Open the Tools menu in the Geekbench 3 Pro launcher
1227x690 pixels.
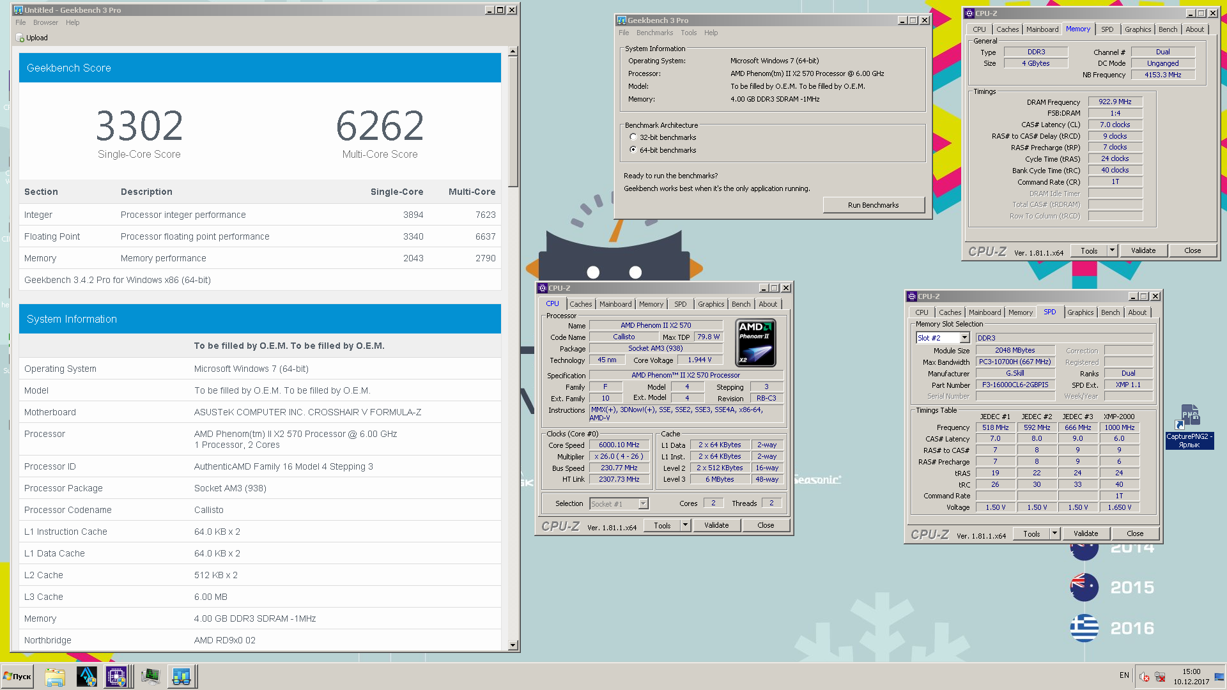pos(688,33)
